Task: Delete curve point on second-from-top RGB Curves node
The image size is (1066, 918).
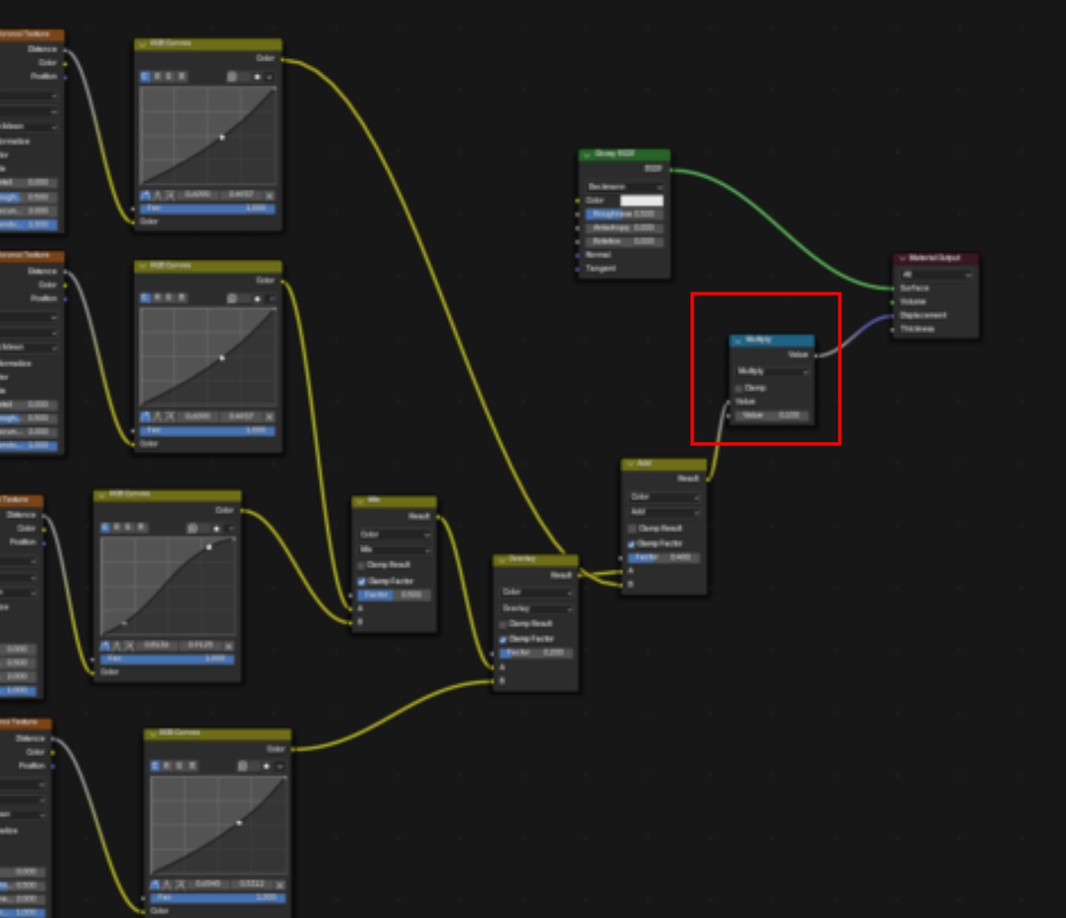Action: [269, 417]
